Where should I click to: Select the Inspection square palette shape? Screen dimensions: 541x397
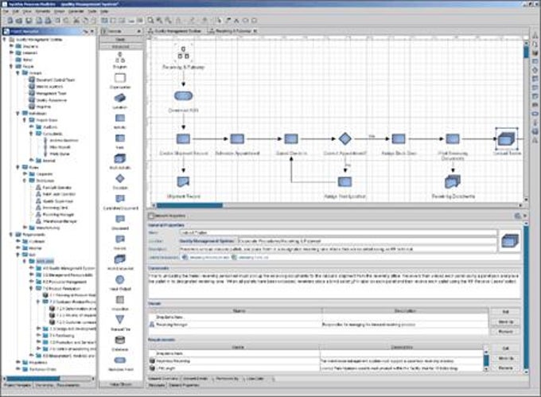pos(119,300)
